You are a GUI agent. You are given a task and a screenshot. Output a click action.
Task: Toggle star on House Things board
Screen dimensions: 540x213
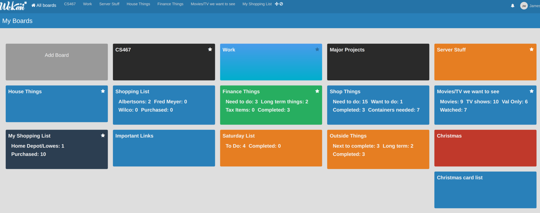click(x=103, y=91)
